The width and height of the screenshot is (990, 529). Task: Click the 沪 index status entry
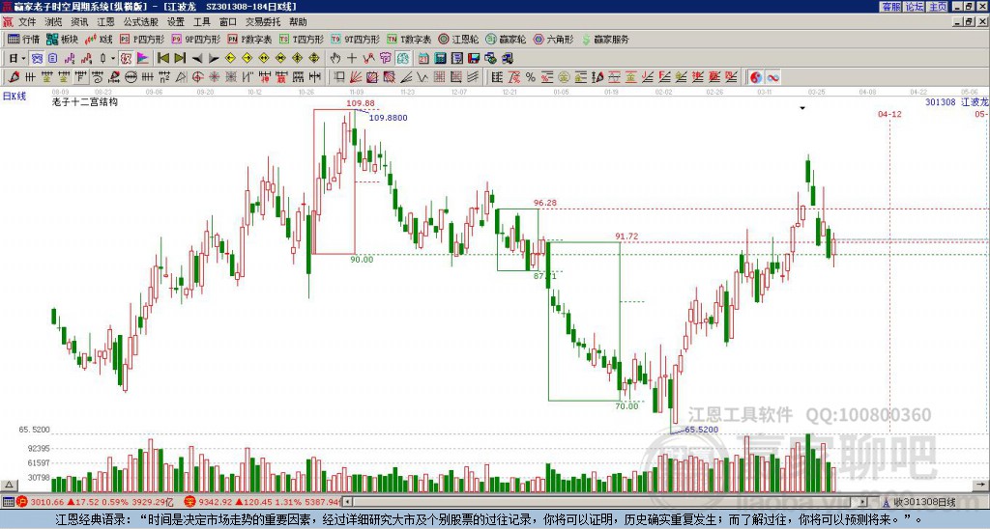coord(96,503)
